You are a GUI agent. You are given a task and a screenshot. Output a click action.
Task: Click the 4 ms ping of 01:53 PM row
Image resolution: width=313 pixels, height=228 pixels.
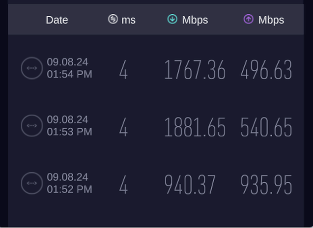123,127
